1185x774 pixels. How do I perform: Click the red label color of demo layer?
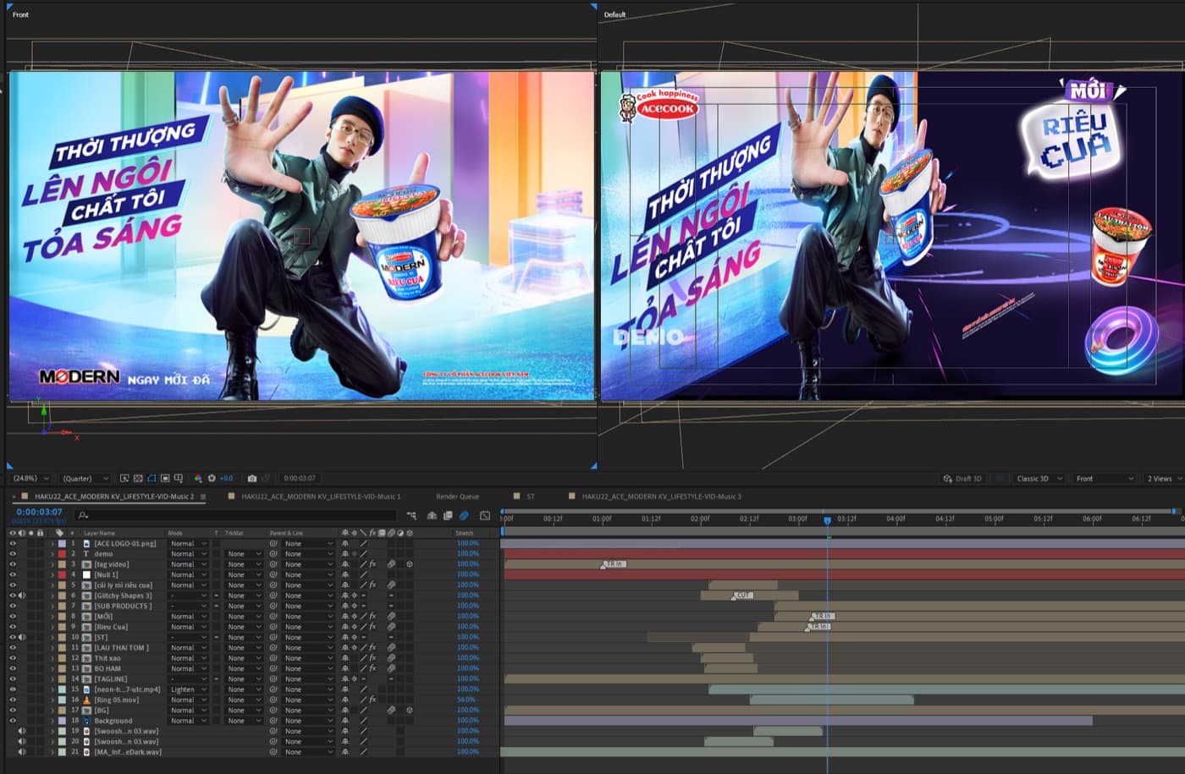(x=62, y=554)
